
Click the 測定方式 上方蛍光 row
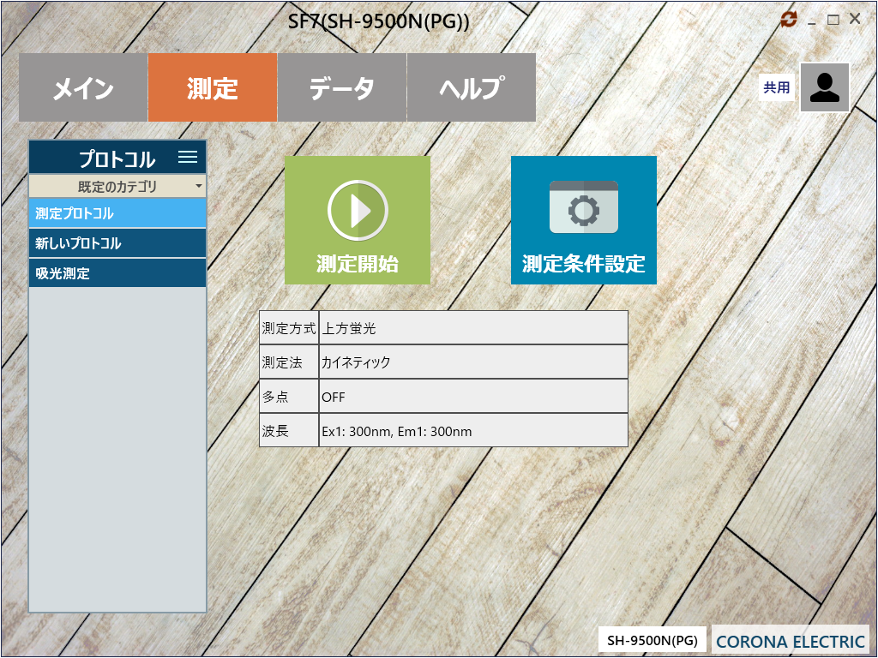443,328
